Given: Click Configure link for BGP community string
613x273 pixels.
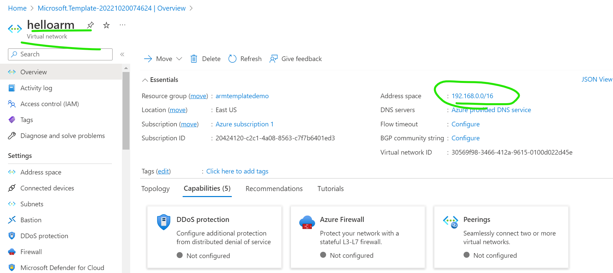Looking at the screenshot, I should [466, 138].
